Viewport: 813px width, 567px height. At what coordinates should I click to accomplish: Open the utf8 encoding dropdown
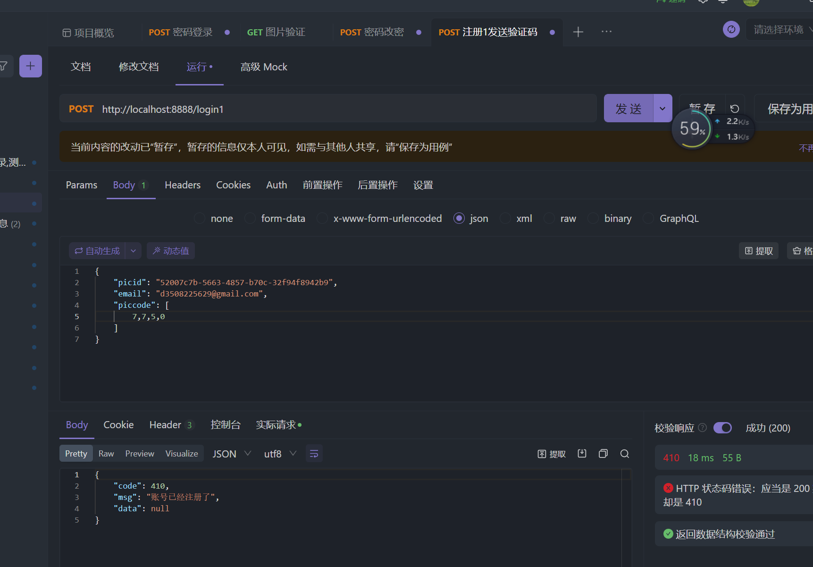click(280, 454)
